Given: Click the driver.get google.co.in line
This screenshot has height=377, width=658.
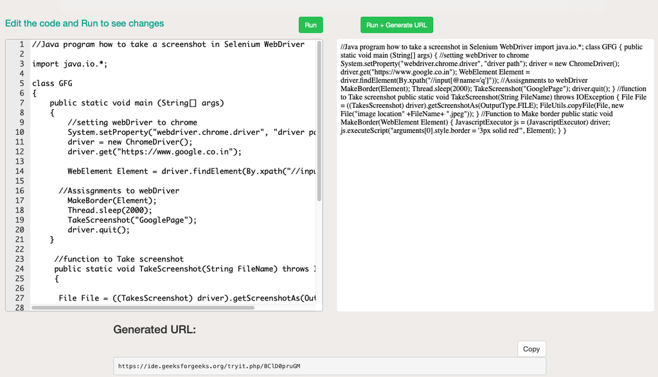Looking at the screenshot, I should point(154,152).
